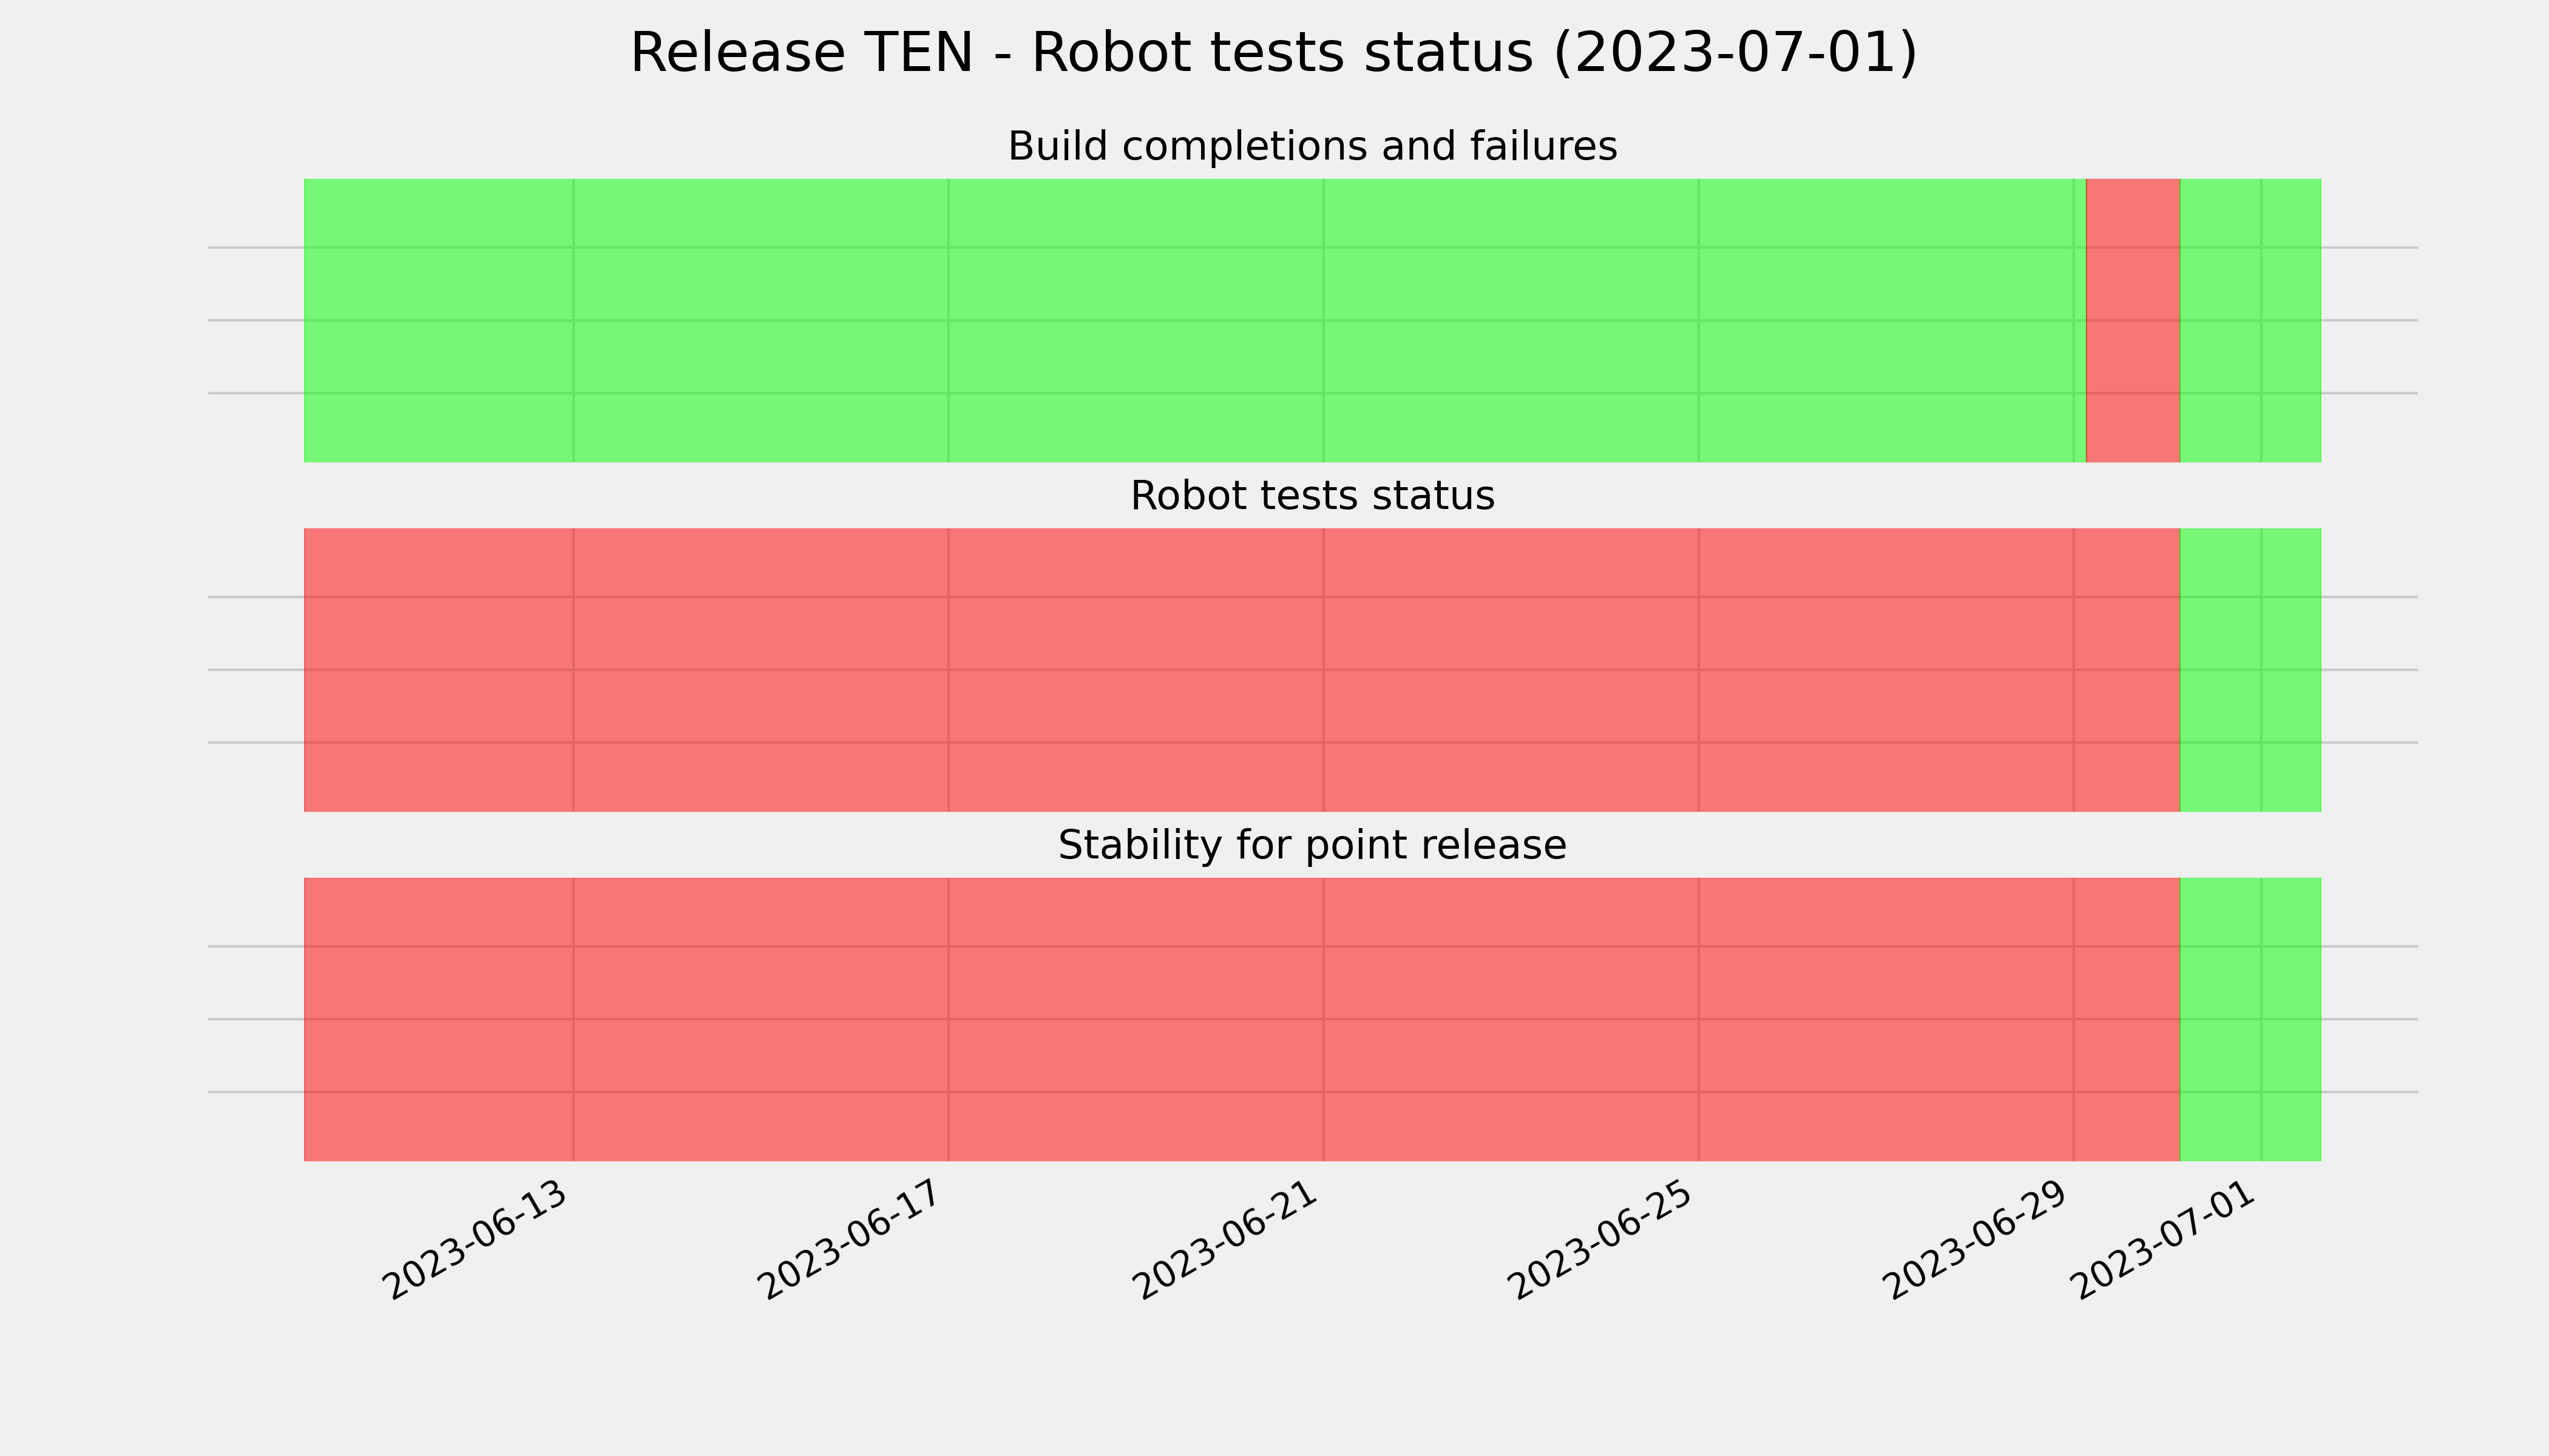
Task: Select the large red region in Robot tests status
Action: click(1242, 670)
